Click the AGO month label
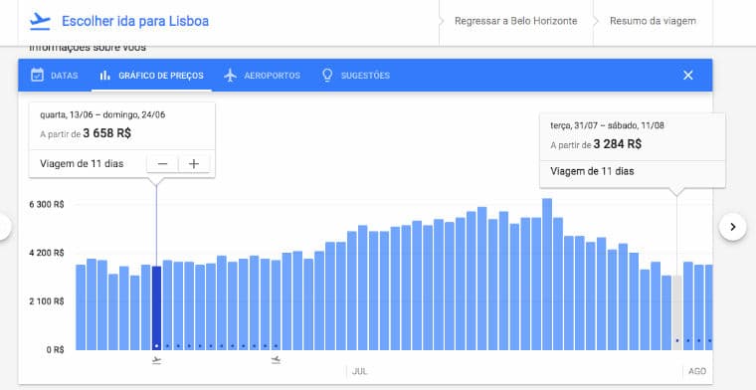This screenshot has height=390, width=756. [697, 372]
